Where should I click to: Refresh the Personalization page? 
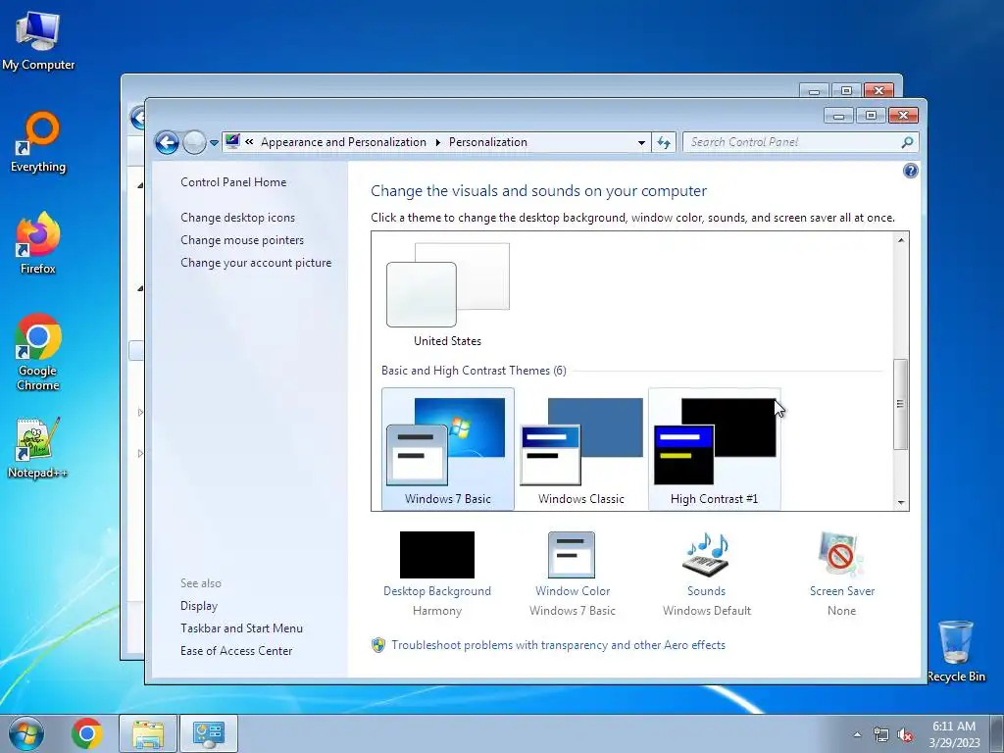pos(664,143)
